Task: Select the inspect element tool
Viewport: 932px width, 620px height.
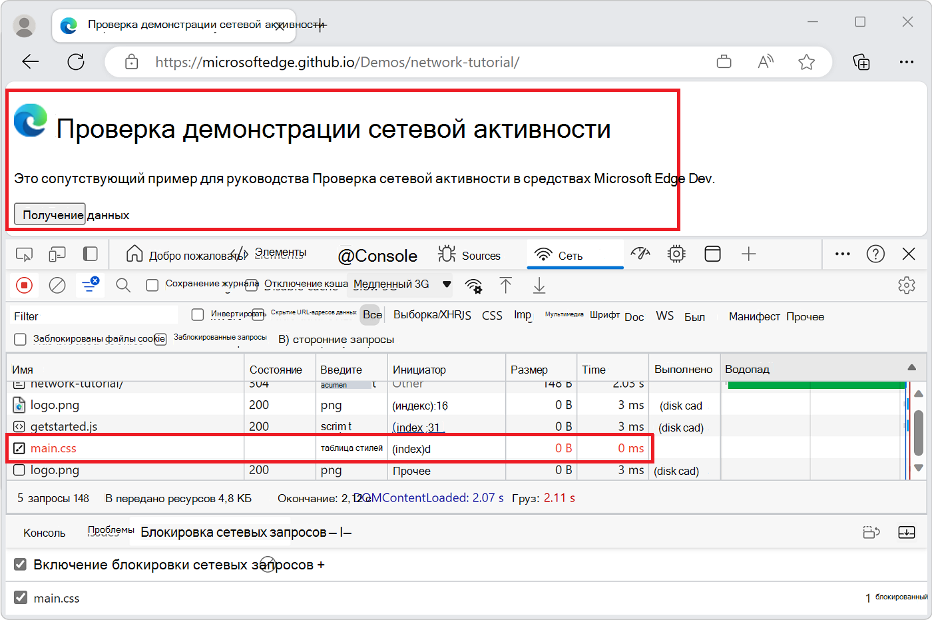Action: tap(25, 254)
